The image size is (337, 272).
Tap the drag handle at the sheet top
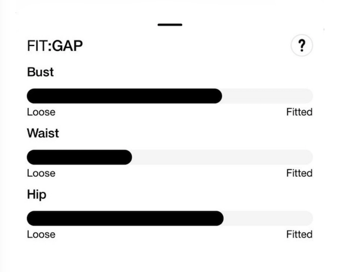(170, 25)
